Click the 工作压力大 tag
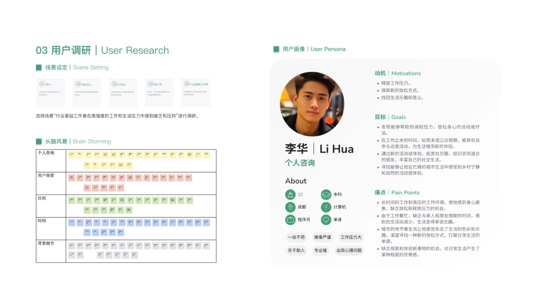 pyautogui.click(x=351, y=237)
